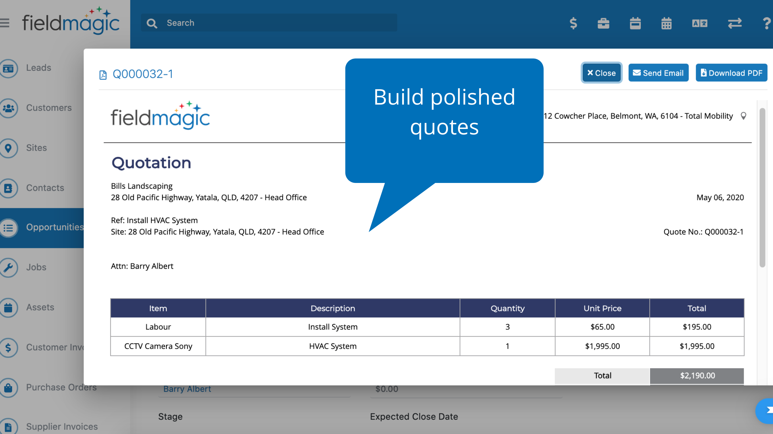Click the $2,190.00 grand total
Viewport: 773px width, 434px height.
pyautogui.click(x=697, y=376)
